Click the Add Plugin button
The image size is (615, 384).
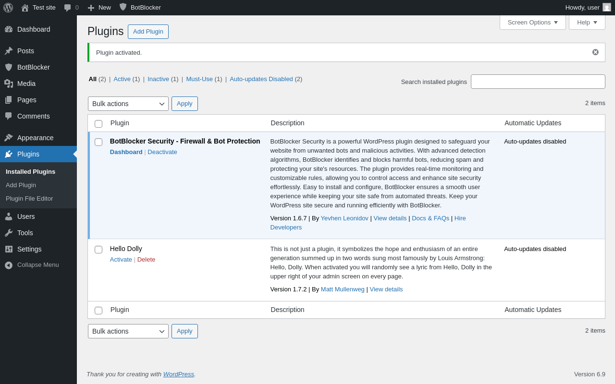(x=148, y=32)
